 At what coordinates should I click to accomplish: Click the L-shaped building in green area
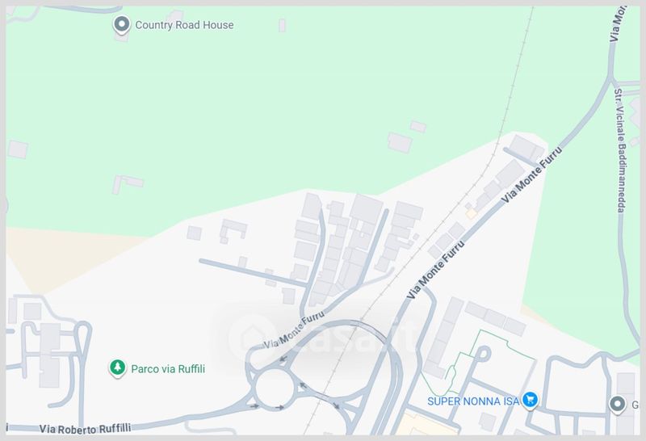tap(128, 184)
